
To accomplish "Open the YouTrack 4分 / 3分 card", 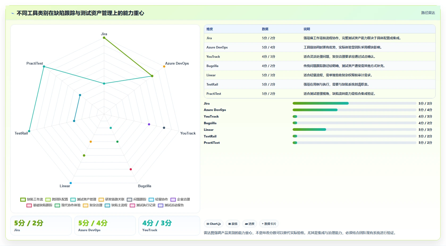I will pyautogui.click(x=169, y=226).
